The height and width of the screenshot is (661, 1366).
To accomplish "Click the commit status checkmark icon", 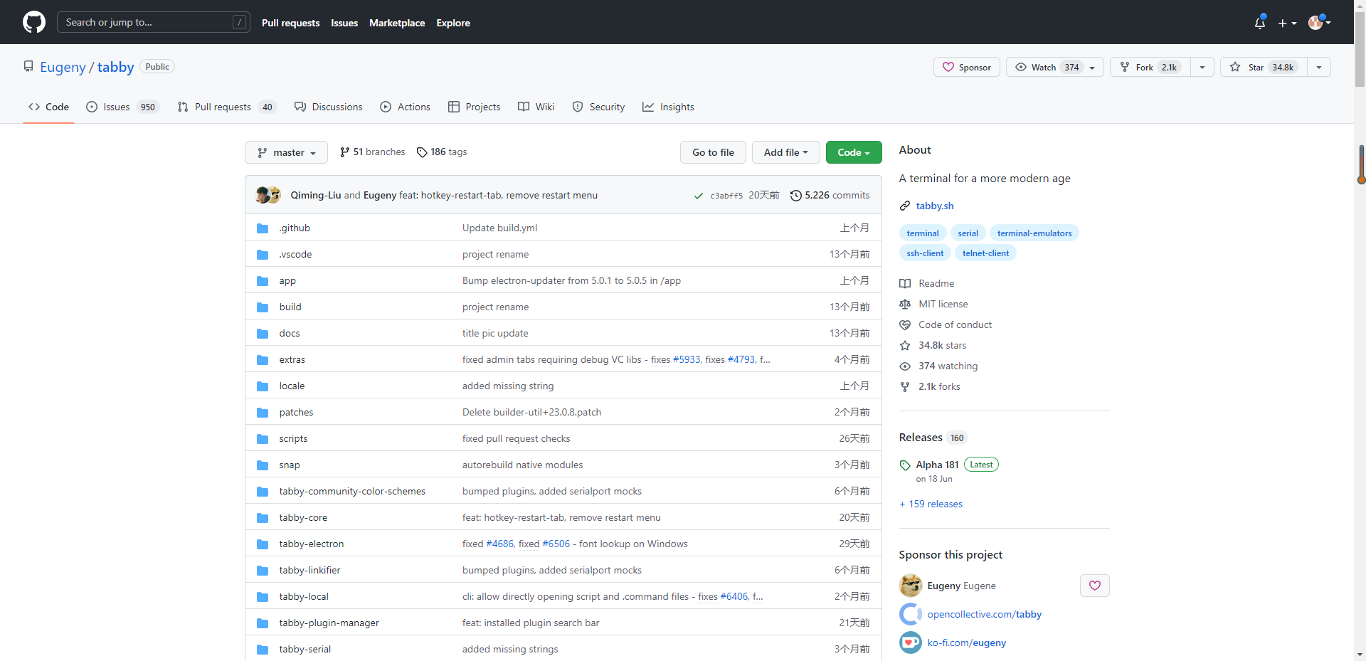I will pos(699,196).
